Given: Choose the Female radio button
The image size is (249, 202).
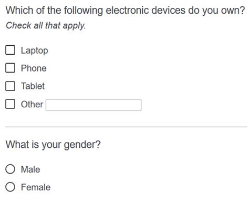Looking at the screenshot, I should (10, 187).
